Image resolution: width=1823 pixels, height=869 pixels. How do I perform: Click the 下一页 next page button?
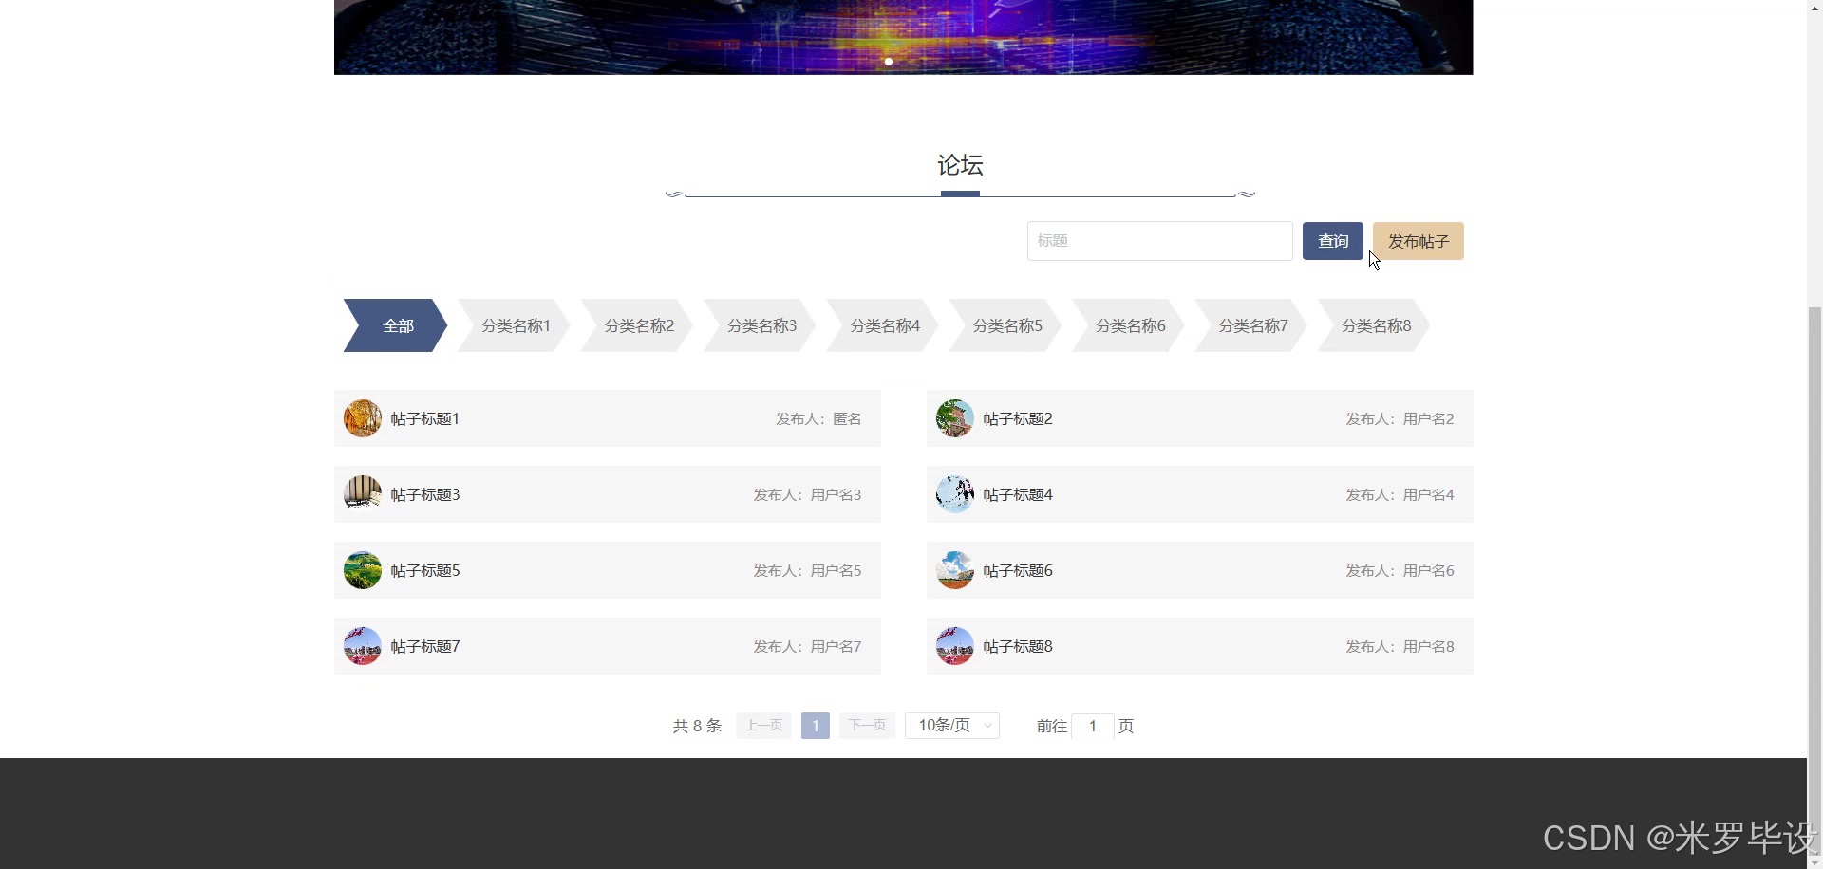[867, 726]
